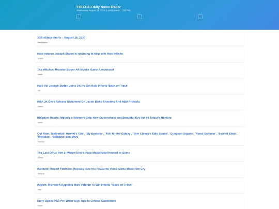The height and width of the screenshot is (209, 279).
Task: Click source tag under 'Sony Opens PS5 Pre-Order' headline
Action: [40, 206]
